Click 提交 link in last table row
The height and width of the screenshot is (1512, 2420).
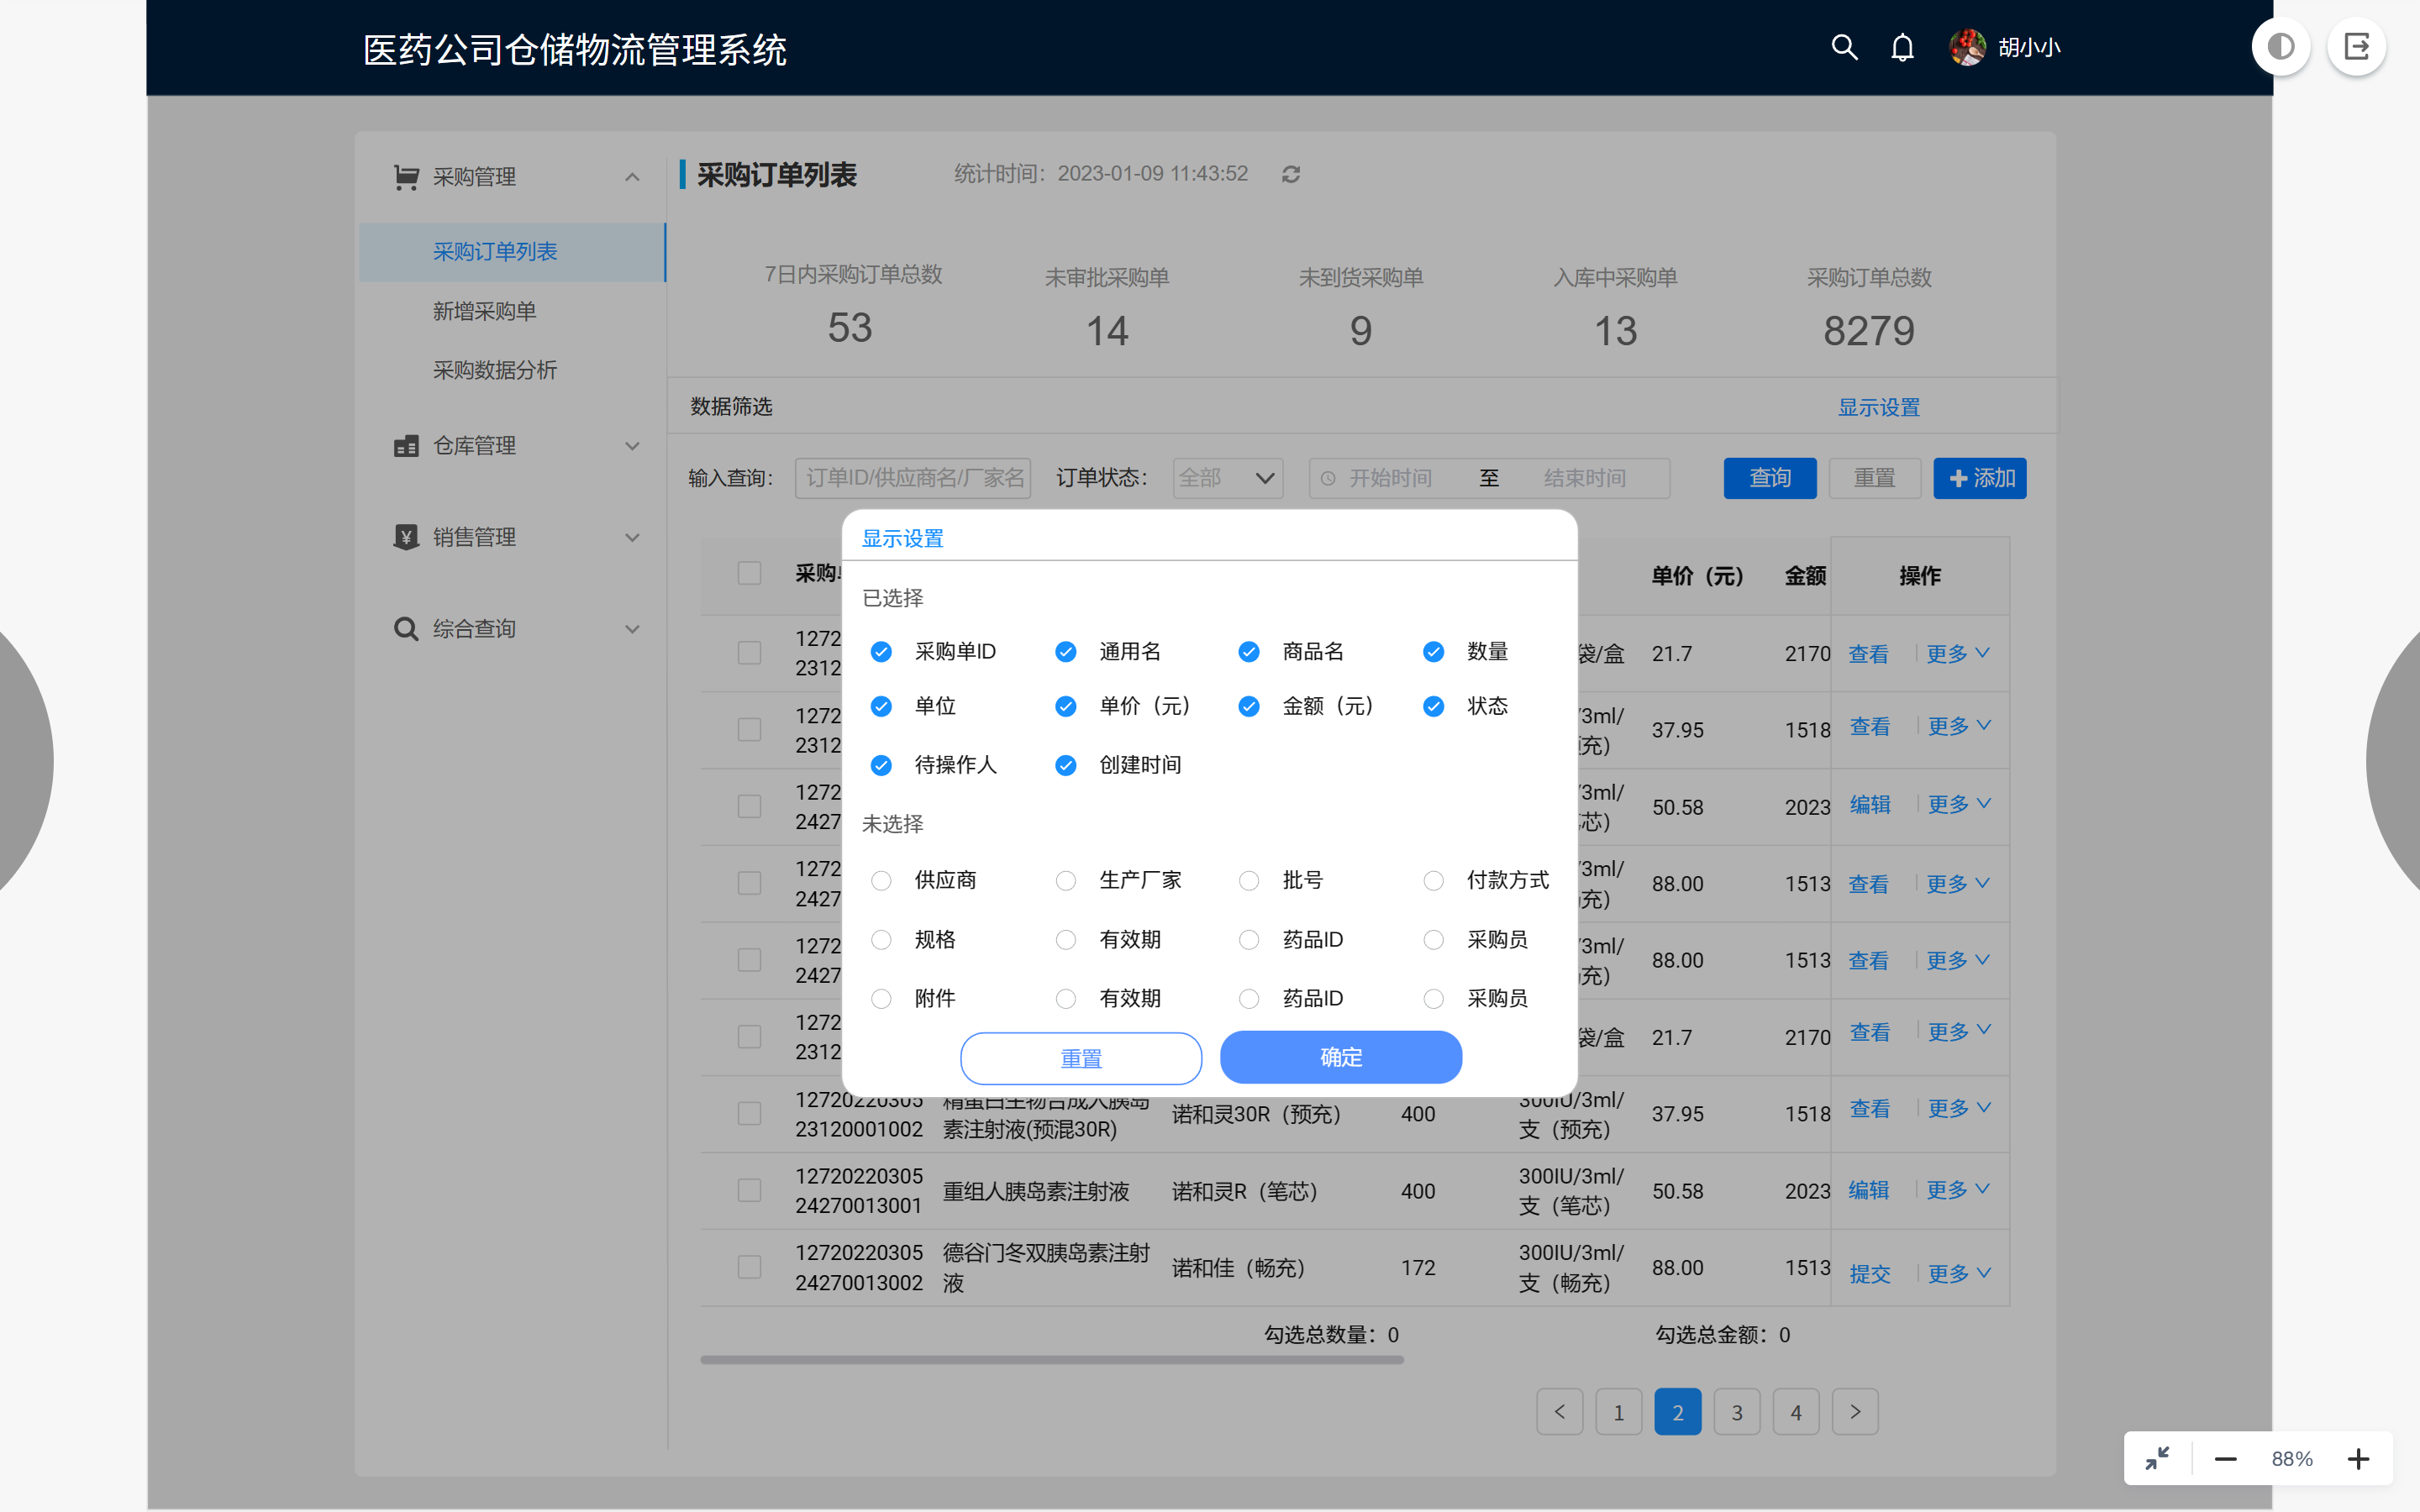point(1869,1274)
